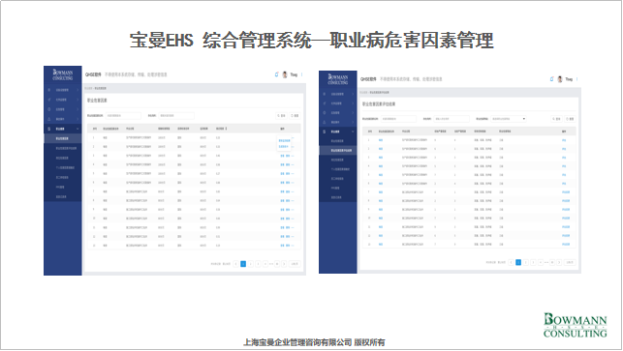This screenshot has width=623, height=351.
Task: Click the search button in left screenshot filter row
Action: tap(281, 115)
